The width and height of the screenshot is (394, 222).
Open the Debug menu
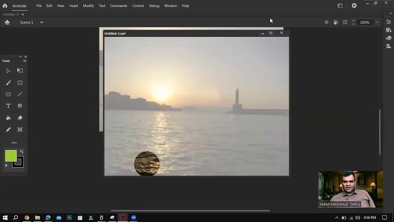[154, 6]
